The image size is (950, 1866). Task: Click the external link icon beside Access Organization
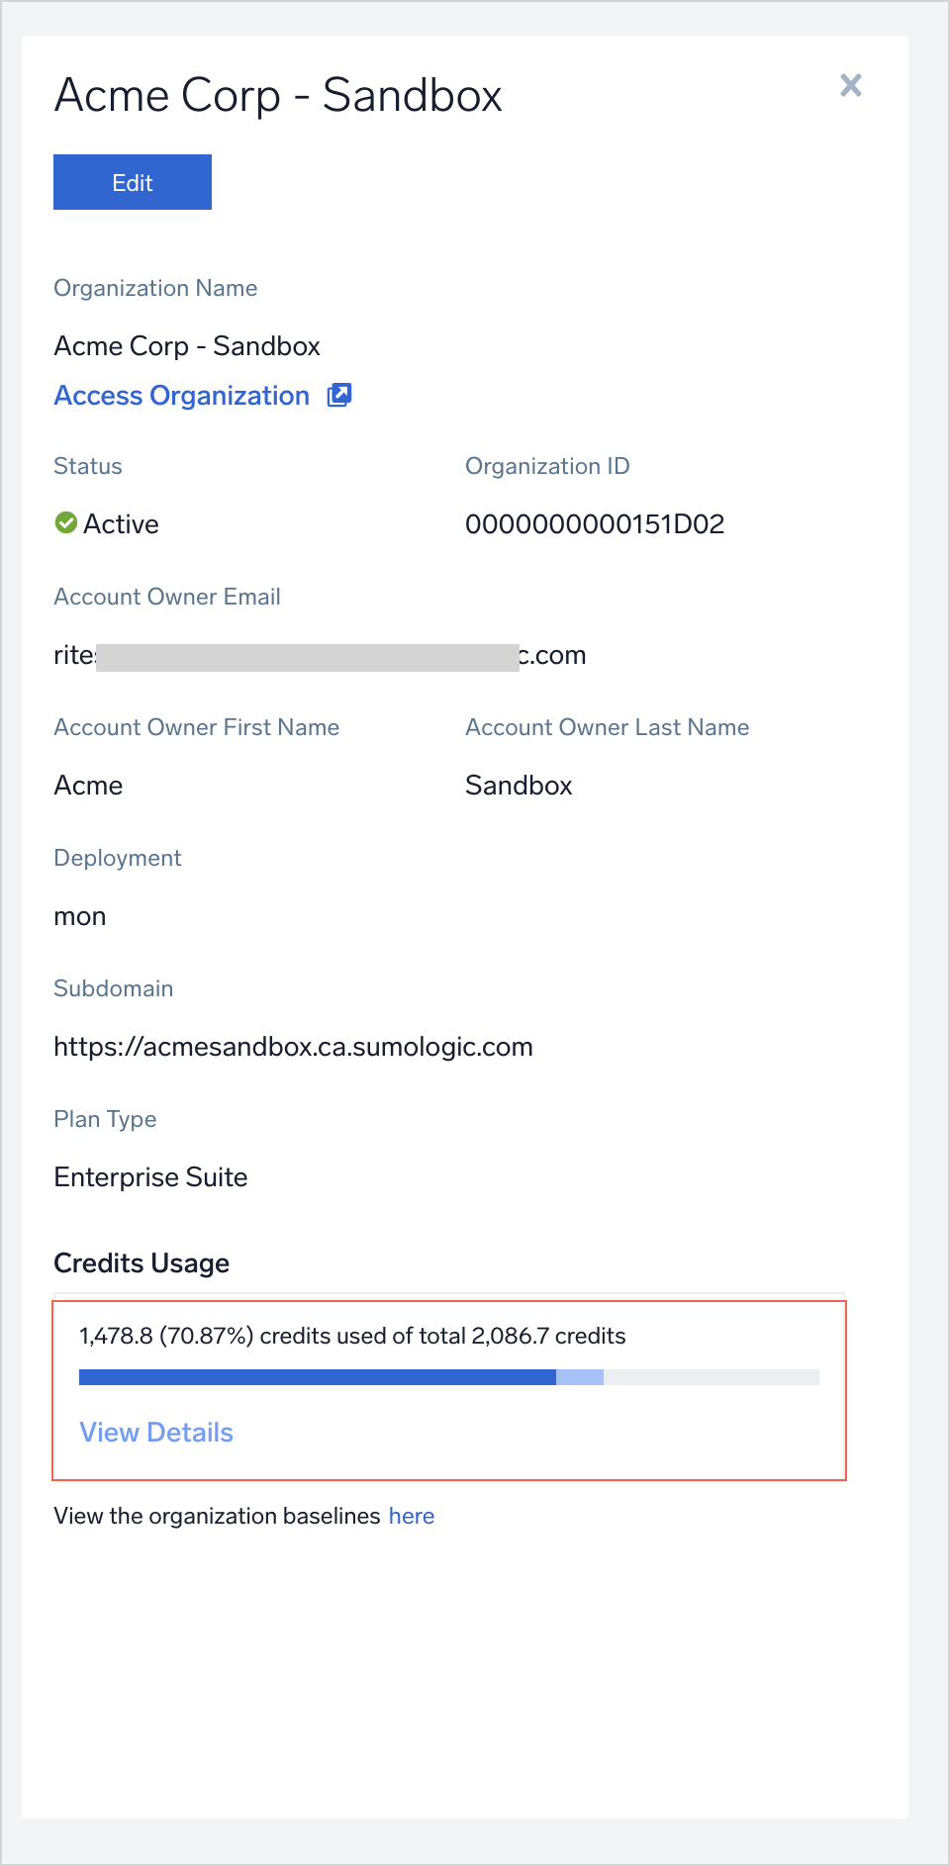click(339, 395)
